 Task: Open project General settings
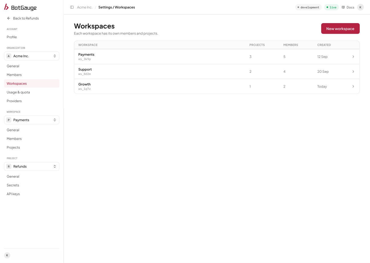(13, 177)
